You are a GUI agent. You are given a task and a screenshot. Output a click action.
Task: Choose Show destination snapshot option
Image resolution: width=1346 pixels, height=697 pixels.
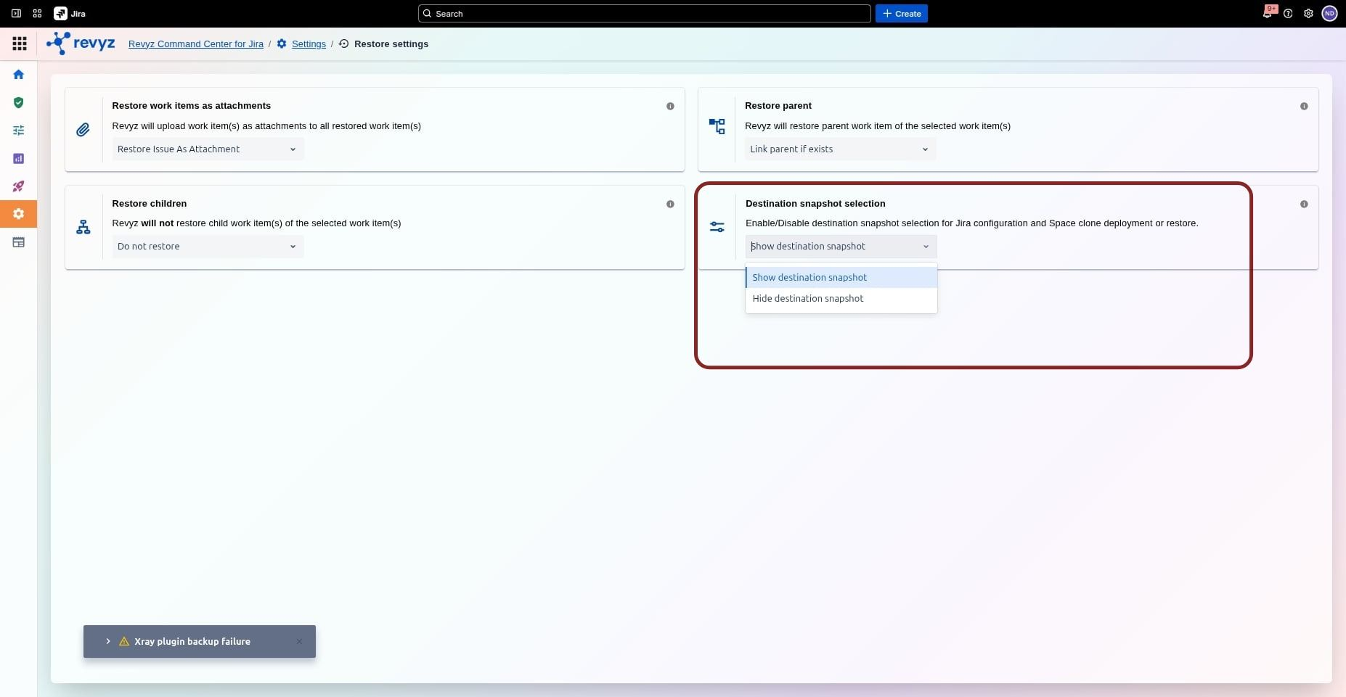tap(809, 278)
